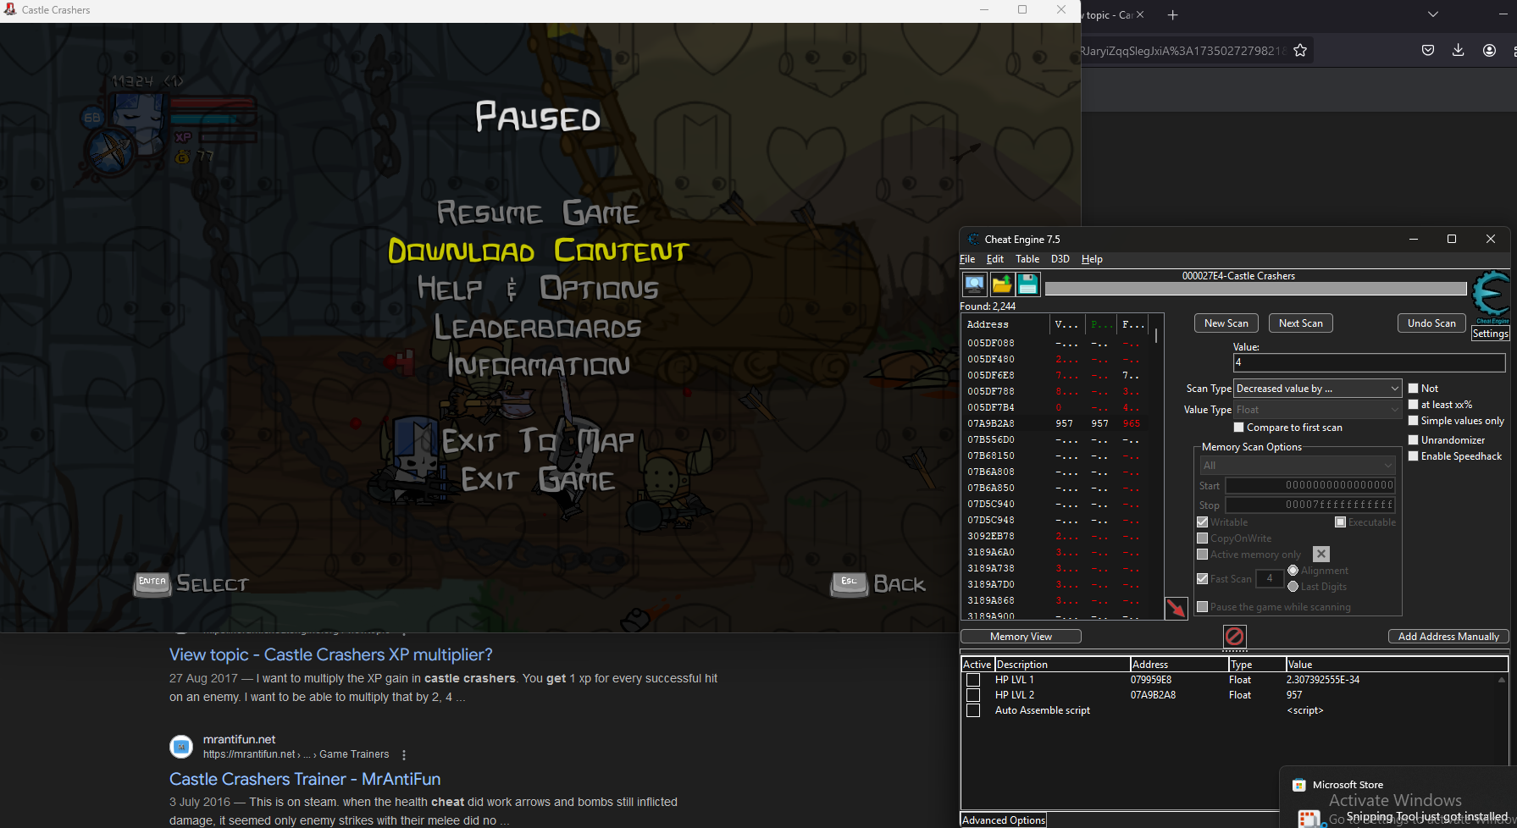Open the D3D menu
1517x828 pixels.
[1060, 259]
